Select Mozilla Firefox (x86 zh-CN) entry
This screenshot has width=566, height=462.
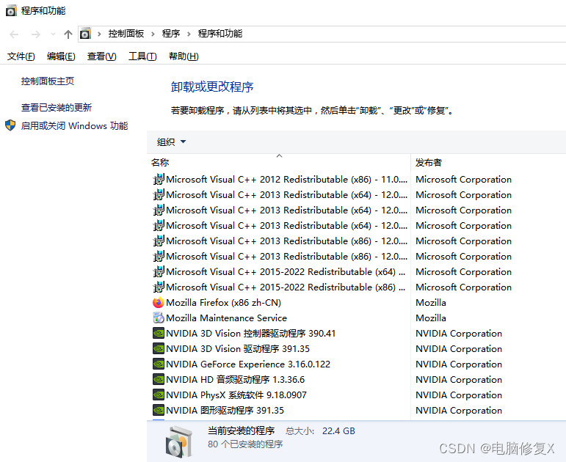[223, 303]
